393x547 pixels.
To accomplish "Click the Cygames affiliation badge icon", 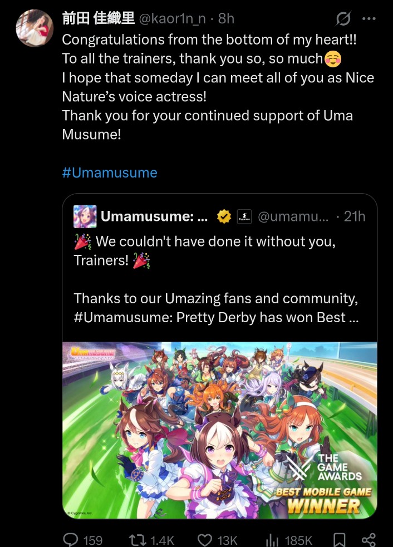I will (x=244, y=216).
